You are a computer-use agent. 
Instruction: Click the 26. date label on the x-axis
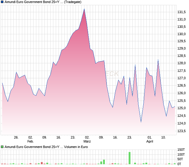coord(16,138)
